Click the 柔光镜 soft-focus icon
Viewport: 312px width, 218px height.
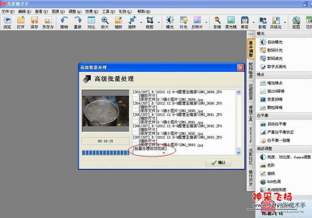pyautogui.click(x=231, y=23)
